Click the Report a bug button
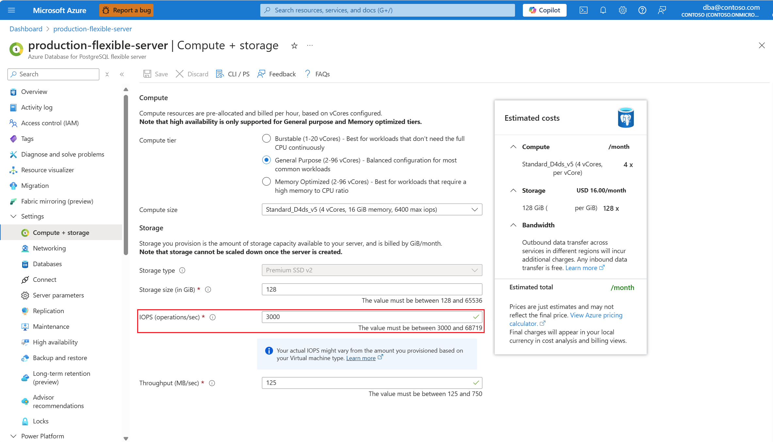The height and width of the screenshot is (442, 773). coord(126,10)
